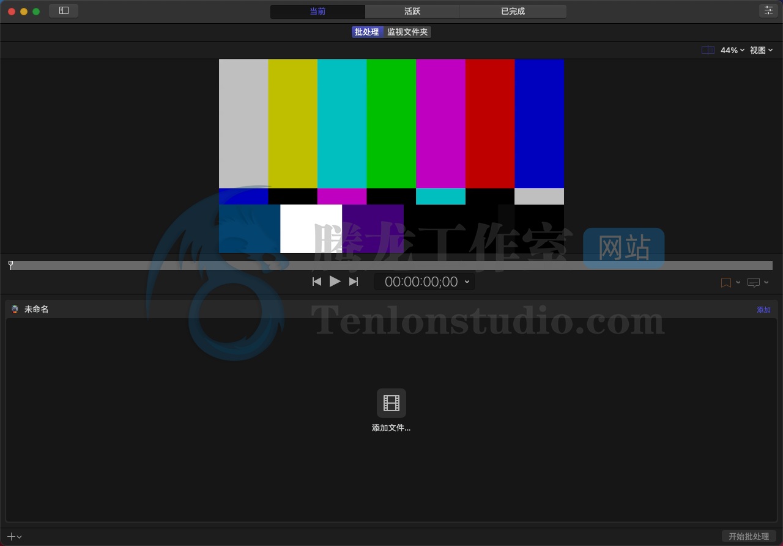Click the gray preview timeline bar

pyautogui.click(x=391, y=265)
